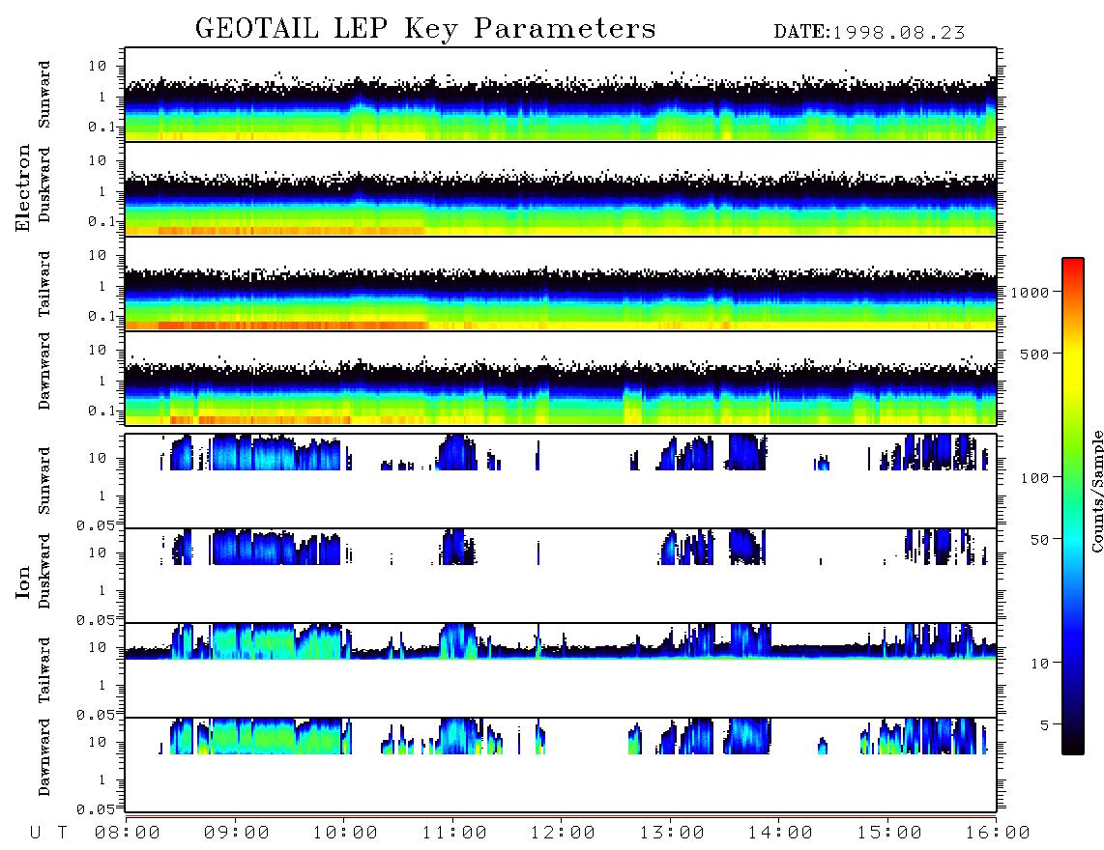
Task: Click the '11:00' time tick
Action: (454, 833)
